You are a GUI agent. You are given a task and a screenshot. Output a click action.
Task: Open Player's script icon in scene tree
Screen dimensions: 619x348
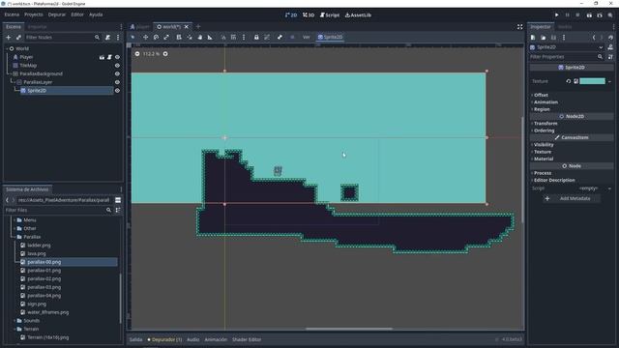(109, 57)
